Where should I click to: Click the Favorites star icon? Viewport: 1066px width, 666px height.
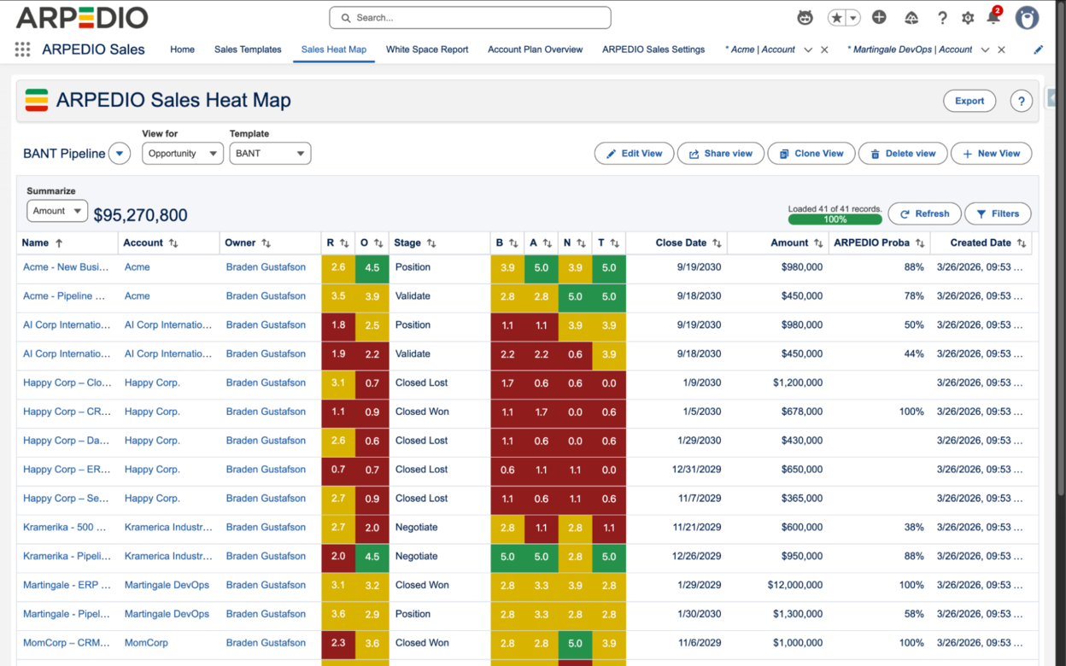coord(836,18)
